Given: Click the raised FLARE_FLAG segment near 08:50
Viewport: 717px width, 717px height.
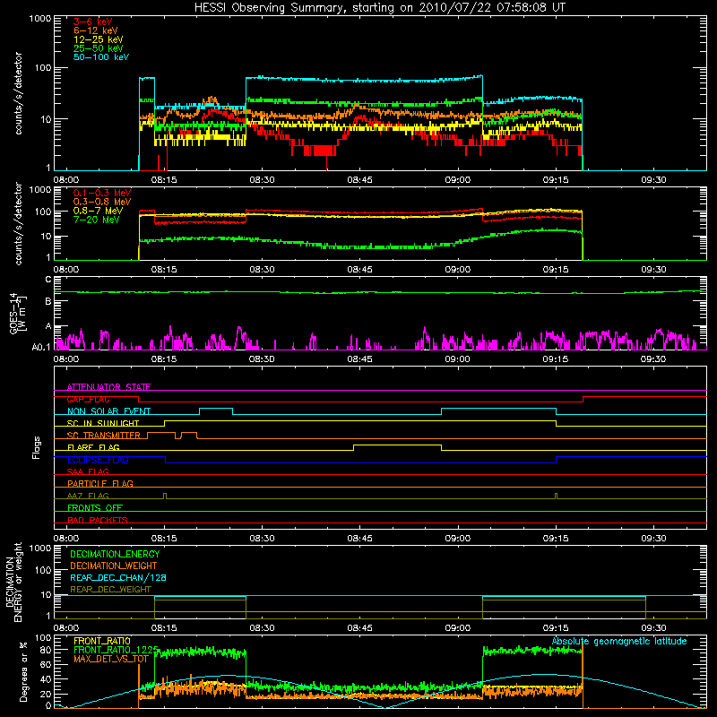Looking at the screenshot, I should point(397,445).
